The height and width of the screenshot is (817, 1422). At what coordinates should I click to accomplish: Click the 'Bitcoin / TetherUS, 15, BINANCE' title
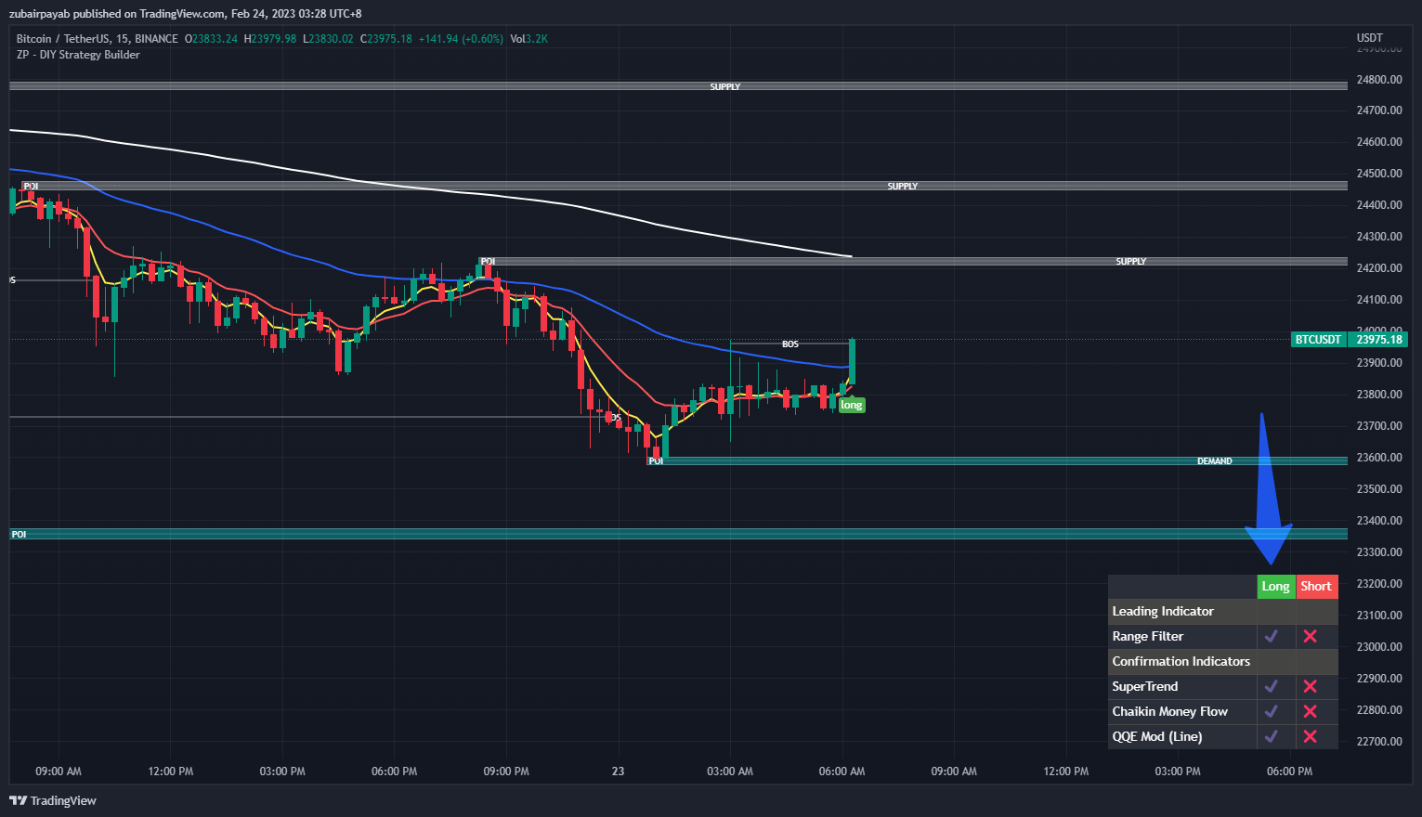[97, 39]
